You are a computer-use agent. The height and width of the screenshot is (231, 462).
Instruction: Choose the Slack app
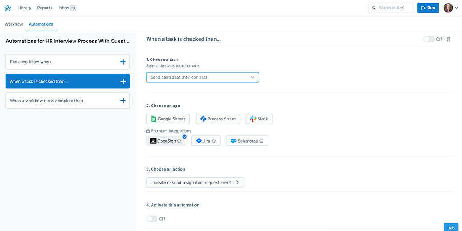click(x=259, y=119)
